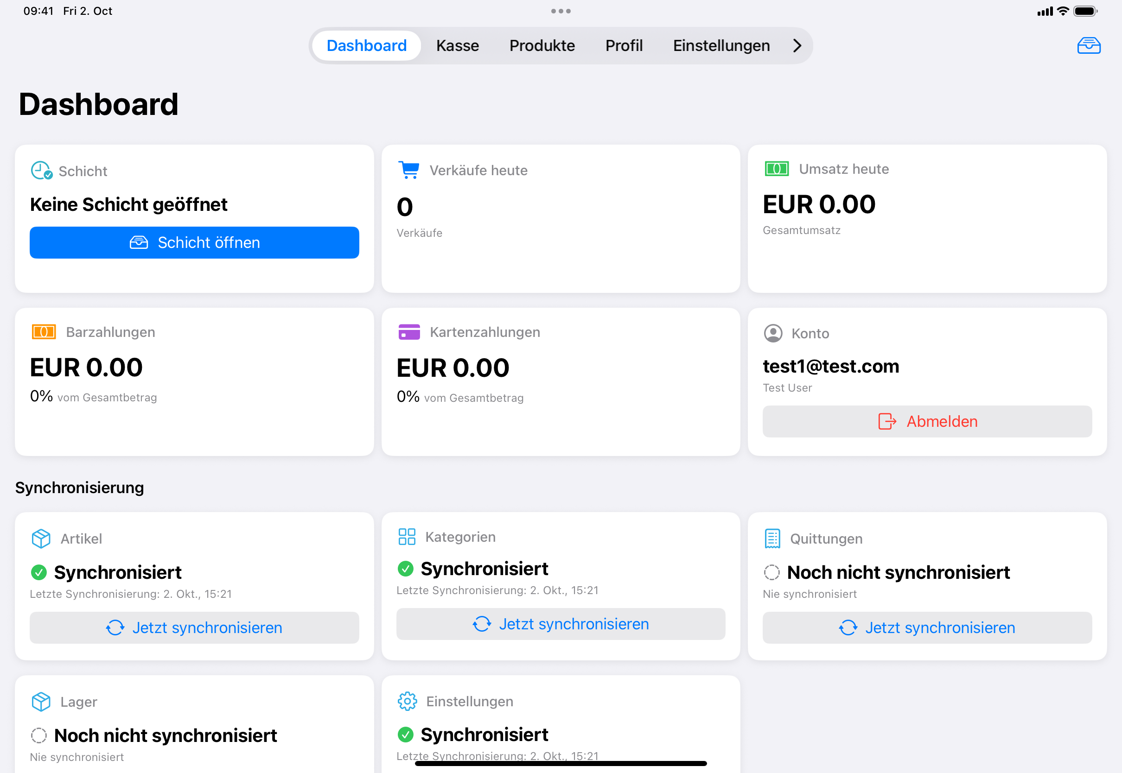Tap the Schicht clock icon
1122x773 pixels.
tap(42, 171)
